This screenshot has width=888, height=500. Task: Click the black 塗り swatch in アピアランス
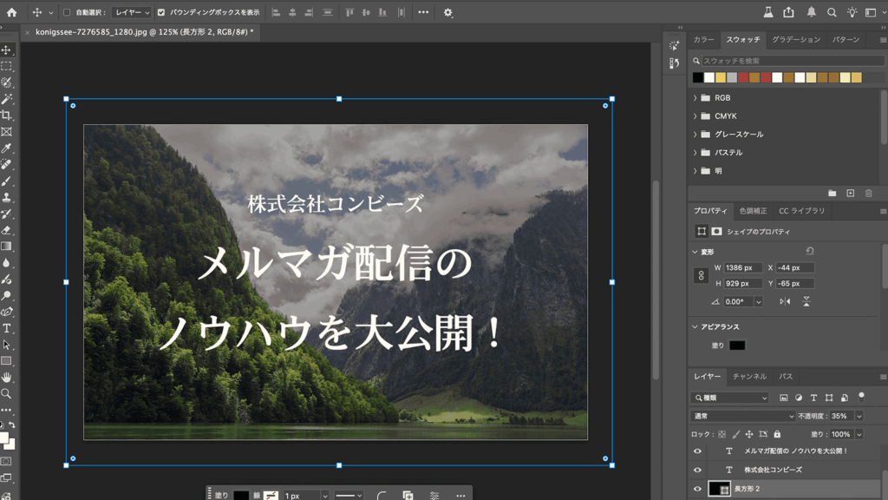pyautogui.click(x=737, y=345)
